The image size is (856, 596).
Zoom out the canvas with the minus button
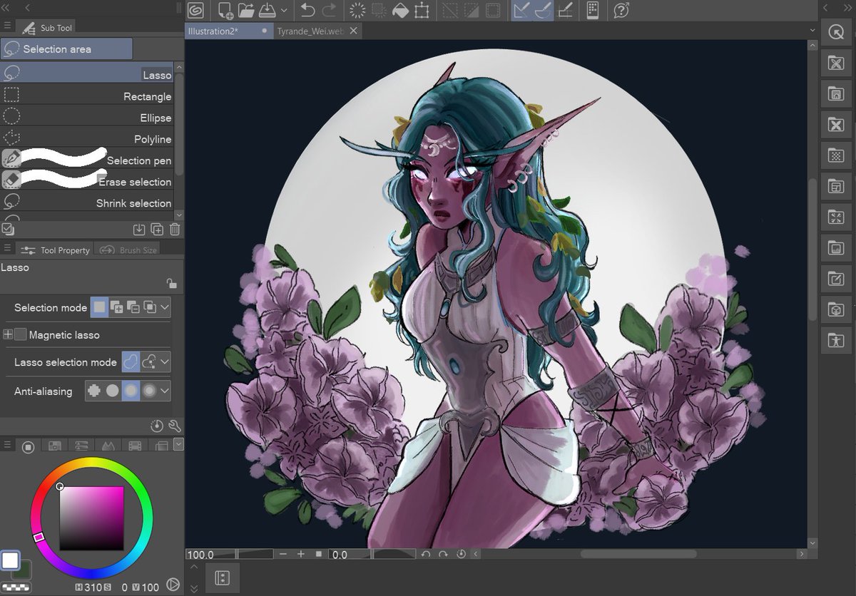(x=283, y=554)
